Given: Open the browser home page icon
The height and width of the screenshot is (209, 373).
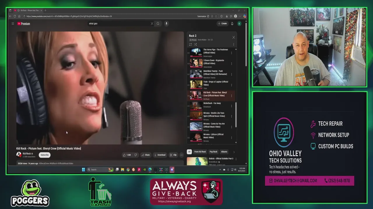Looking at the screenshot, I should click(19, 16).
